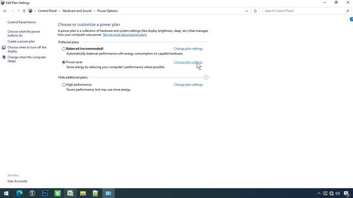The height and width of the screenshot is (198, 353).
Task: Open the volume speaker icon
Action: point(338,193)
